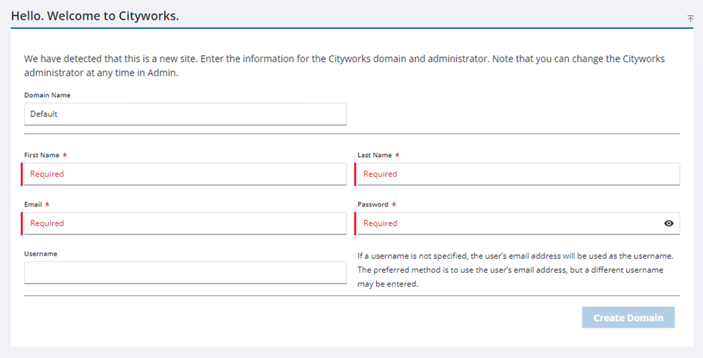Click the First Name label

(42, 155)
